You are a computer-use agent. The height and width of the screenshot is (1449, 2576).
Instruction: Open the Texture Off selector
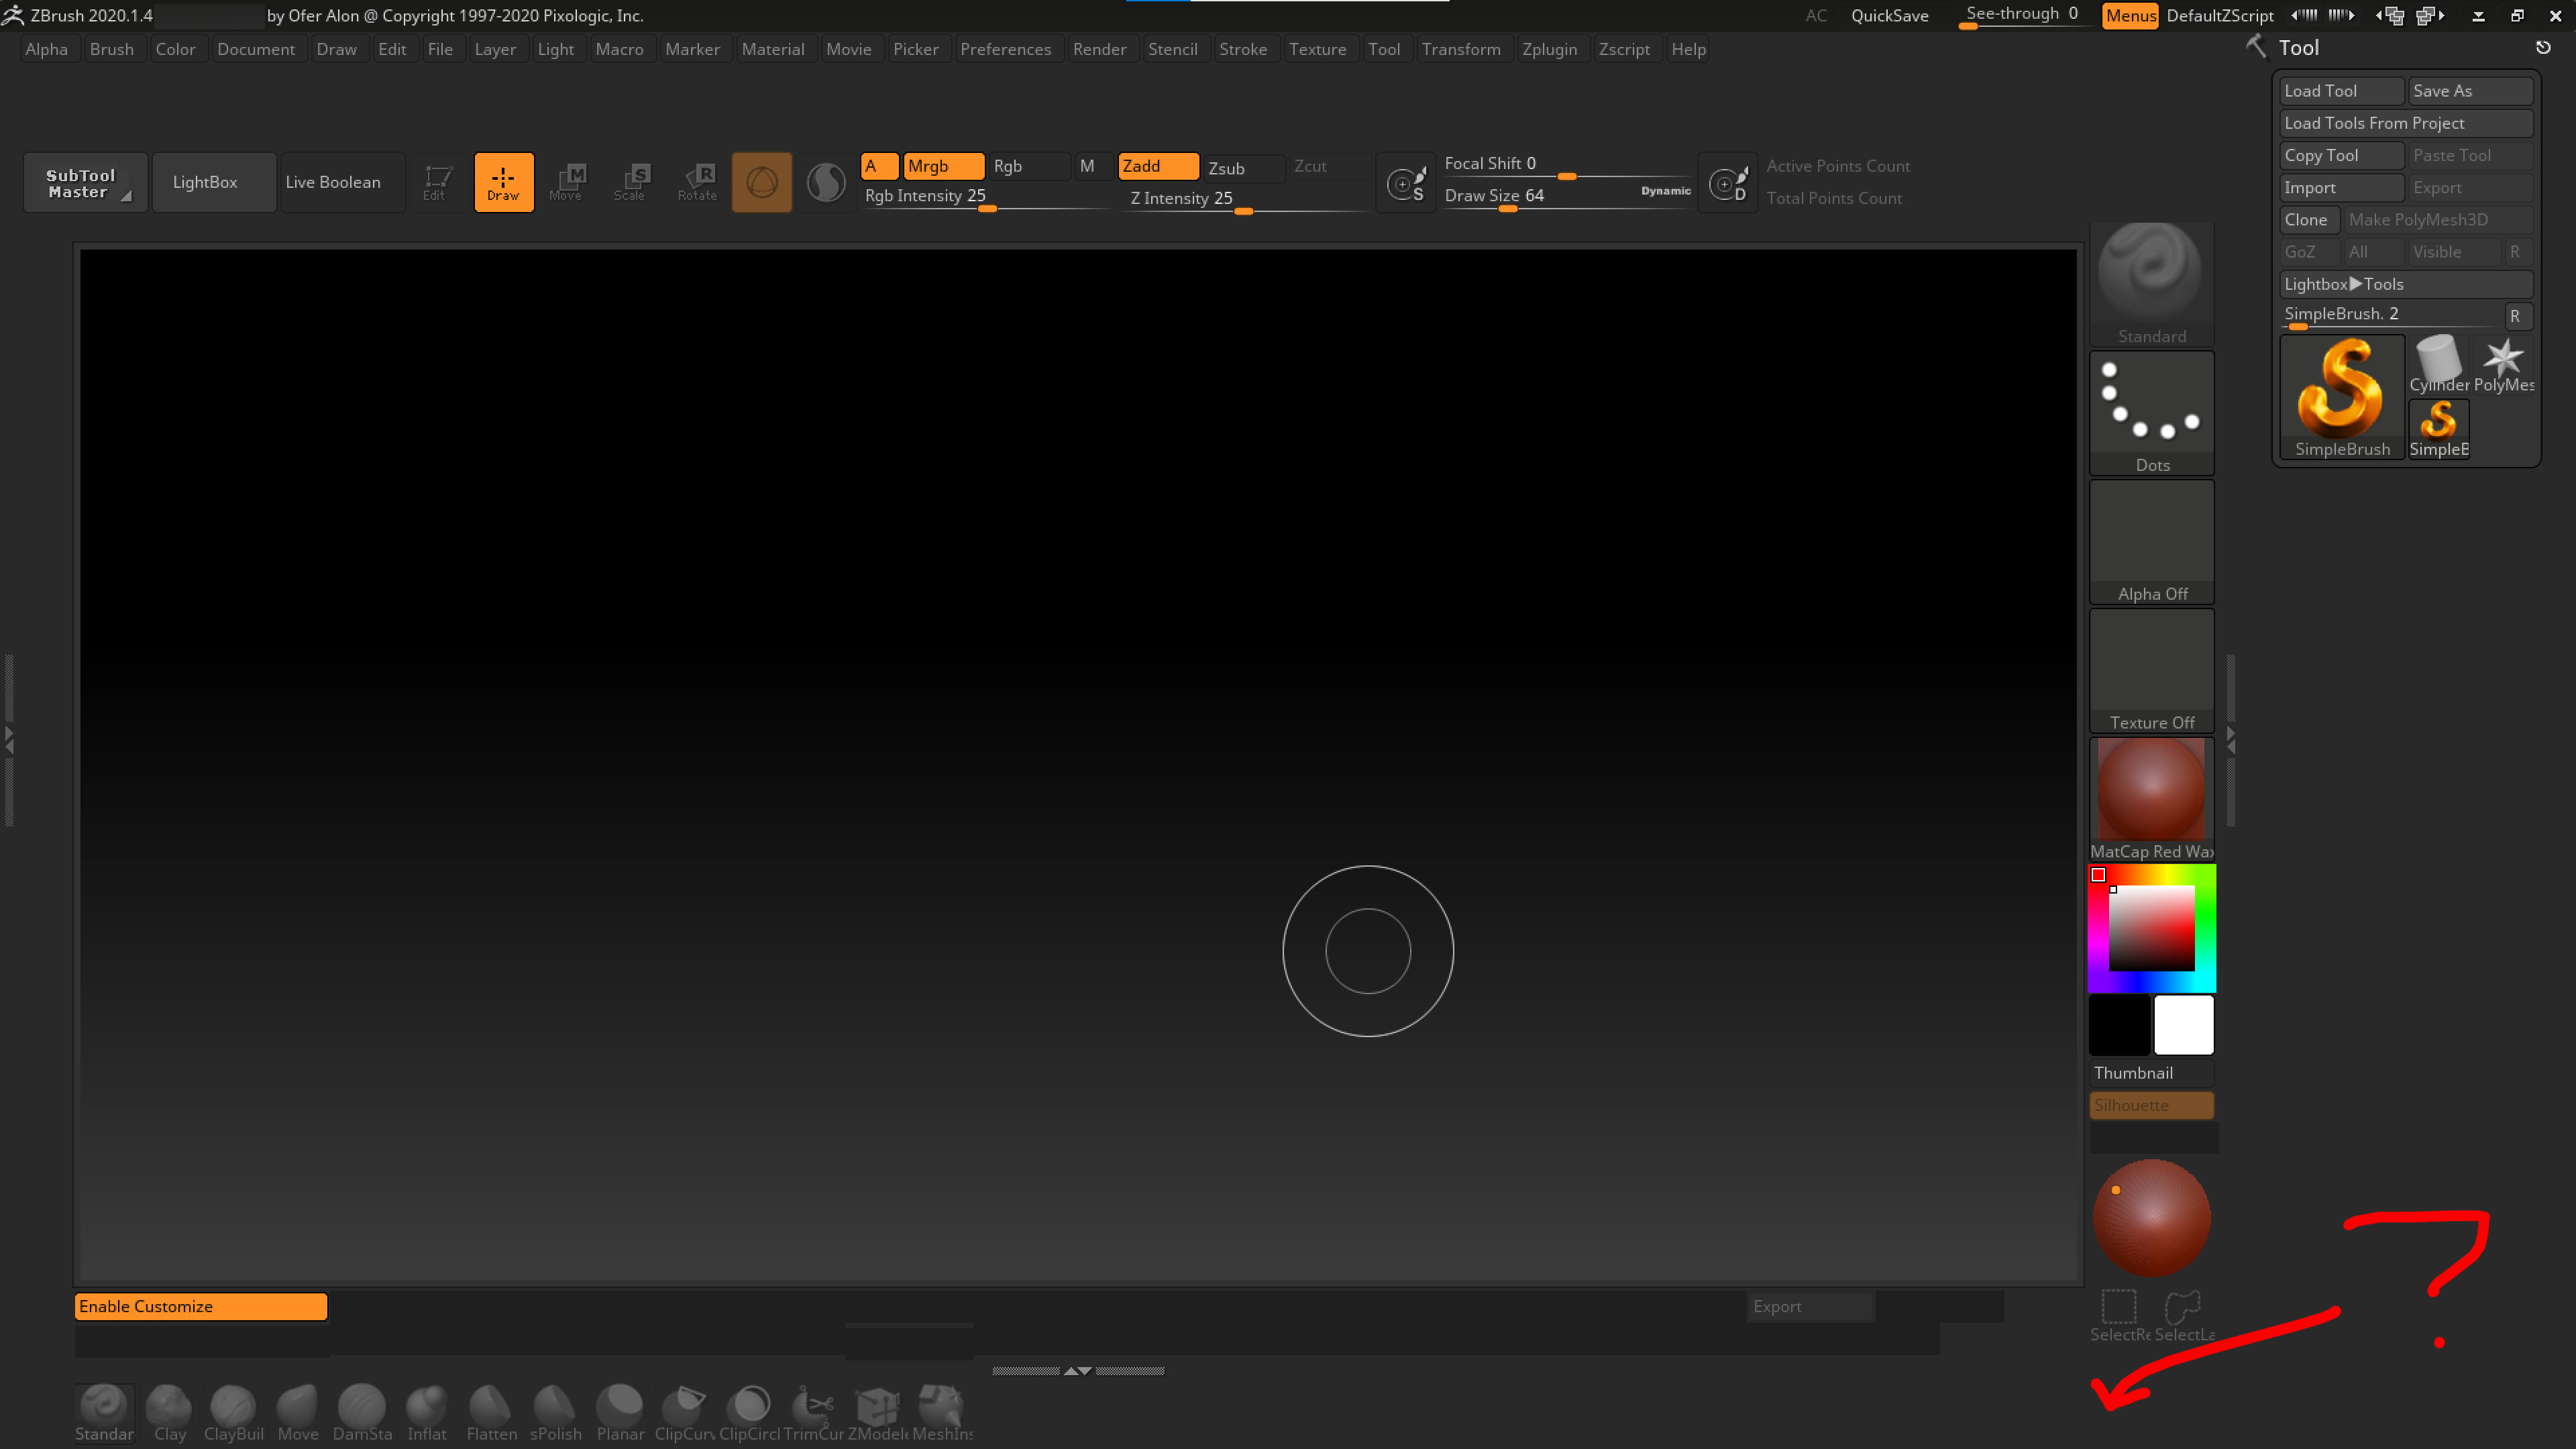pyautogui.click(x=2151, y=670)
